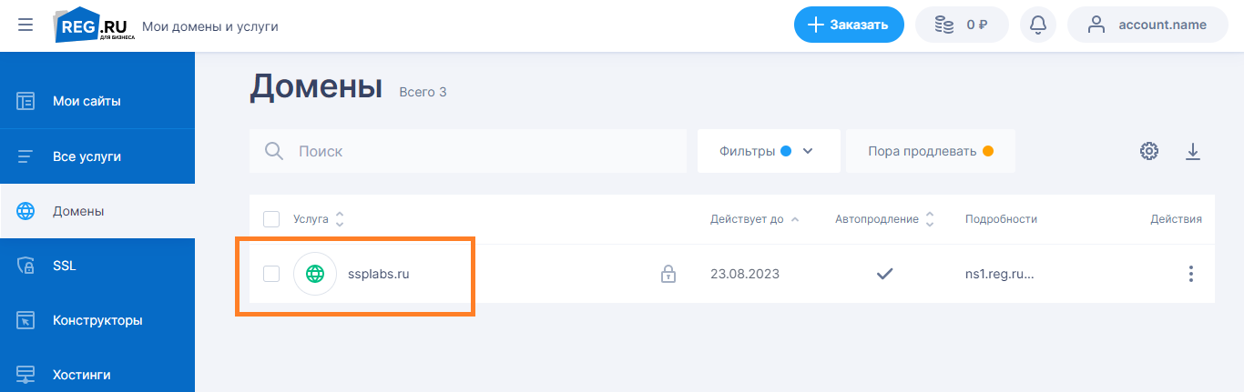The width and height of the screenshot is (1244, 392).
Task: Open the ssplabs.ru domain link
Action: pyautogui.click(x=379, y=274)
